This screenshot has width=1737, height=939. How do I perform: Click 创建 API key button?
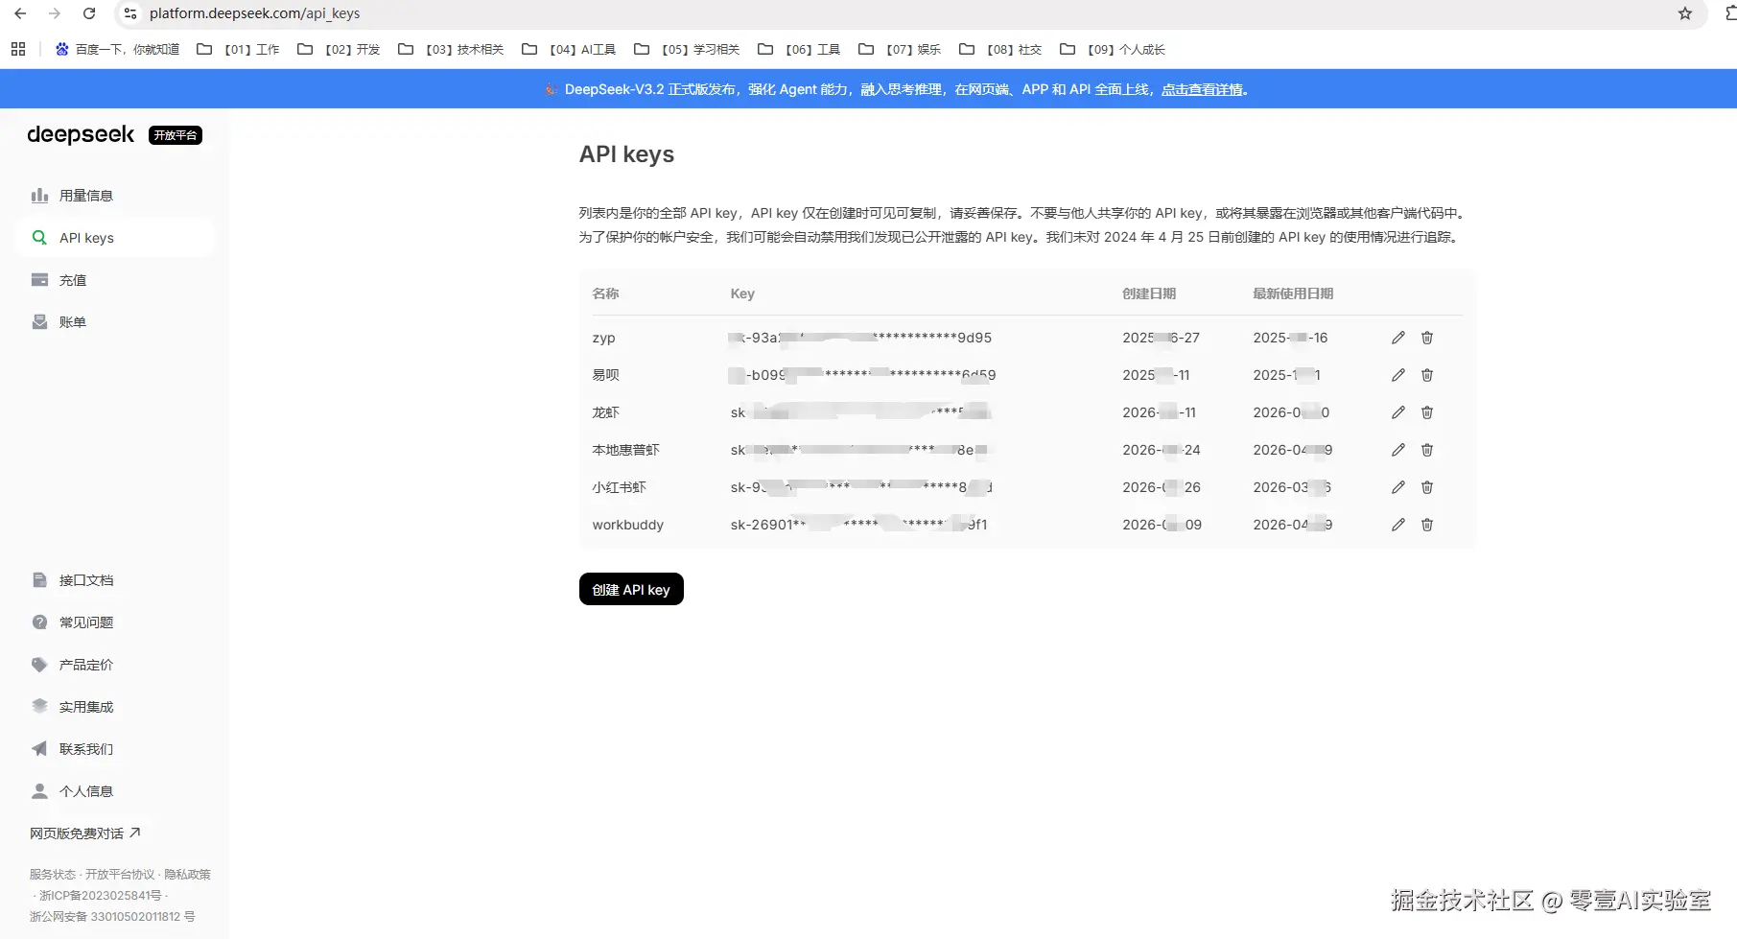(x=631, y=589)
